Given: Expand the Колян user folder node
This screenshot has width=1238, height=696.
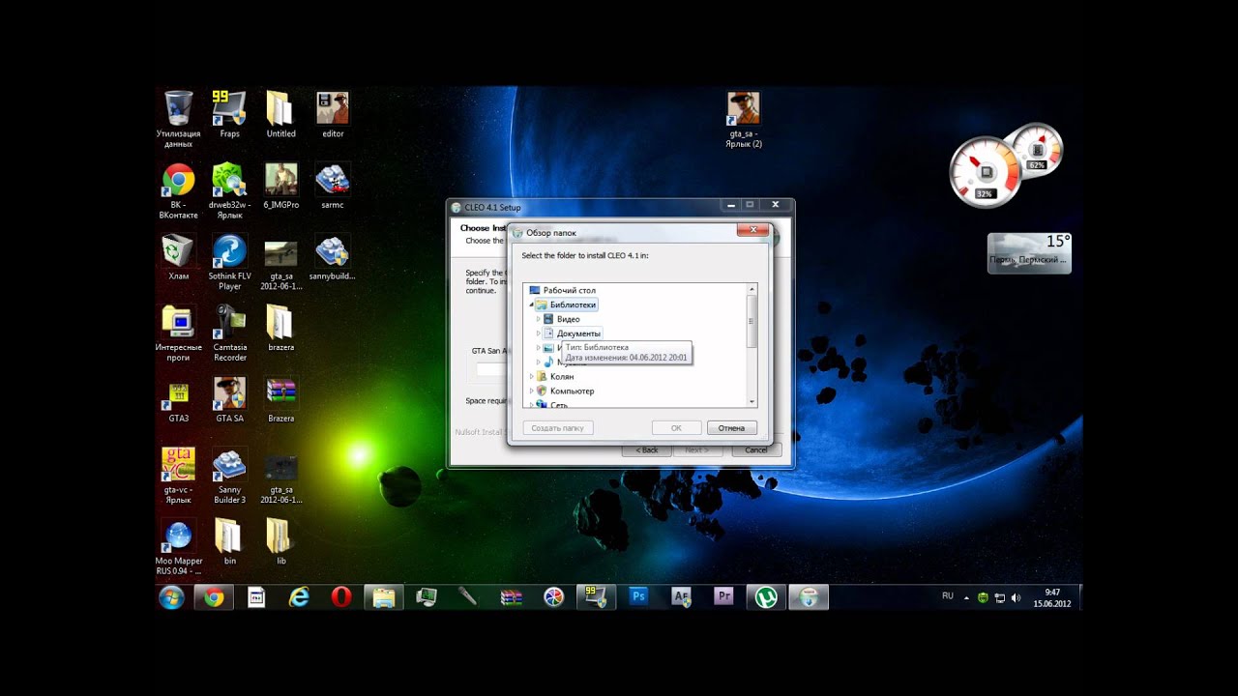Looking at the screenshot, I should click(x=531, y=376).
